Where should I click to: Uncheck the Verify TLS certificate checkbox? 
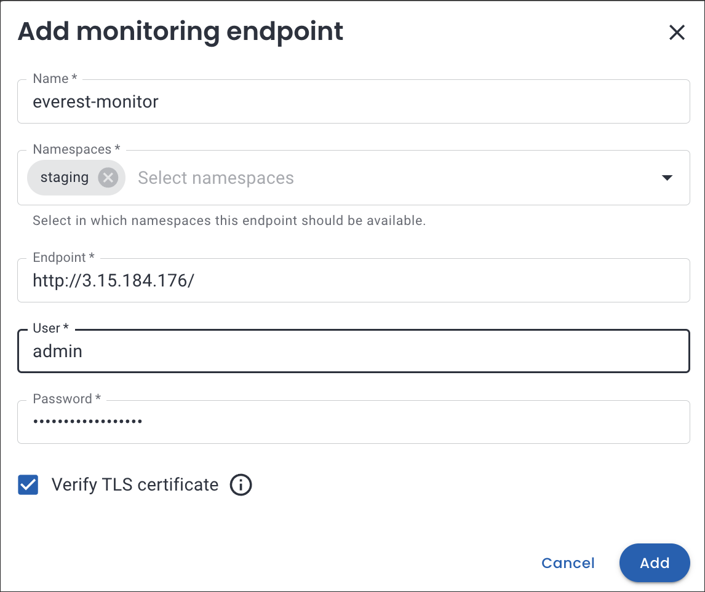click(x=28, y=485)
